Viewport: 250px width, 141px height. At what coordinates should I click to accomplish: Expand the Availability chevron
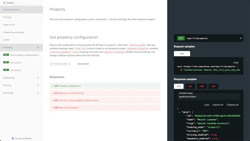click(x=38, y=78)
